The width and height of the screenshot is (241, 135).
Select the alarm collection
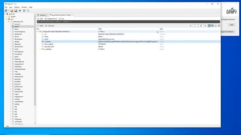point(16,29)
